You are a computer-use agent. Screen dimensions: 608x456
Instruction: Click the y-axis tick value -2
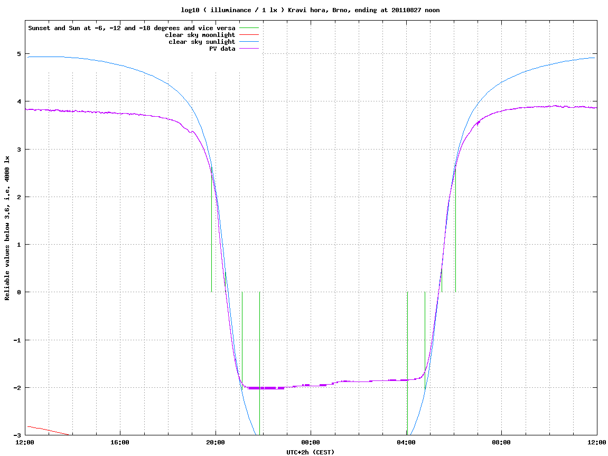[17, 388]
